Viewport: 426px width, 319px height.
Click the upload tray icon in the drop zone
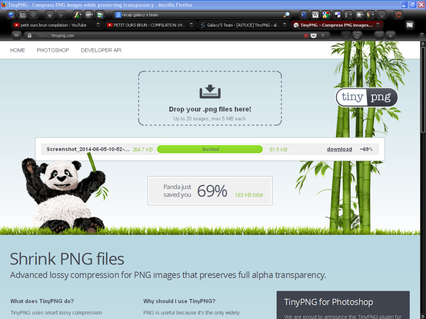pyautogui.click(x=210, y=92)
